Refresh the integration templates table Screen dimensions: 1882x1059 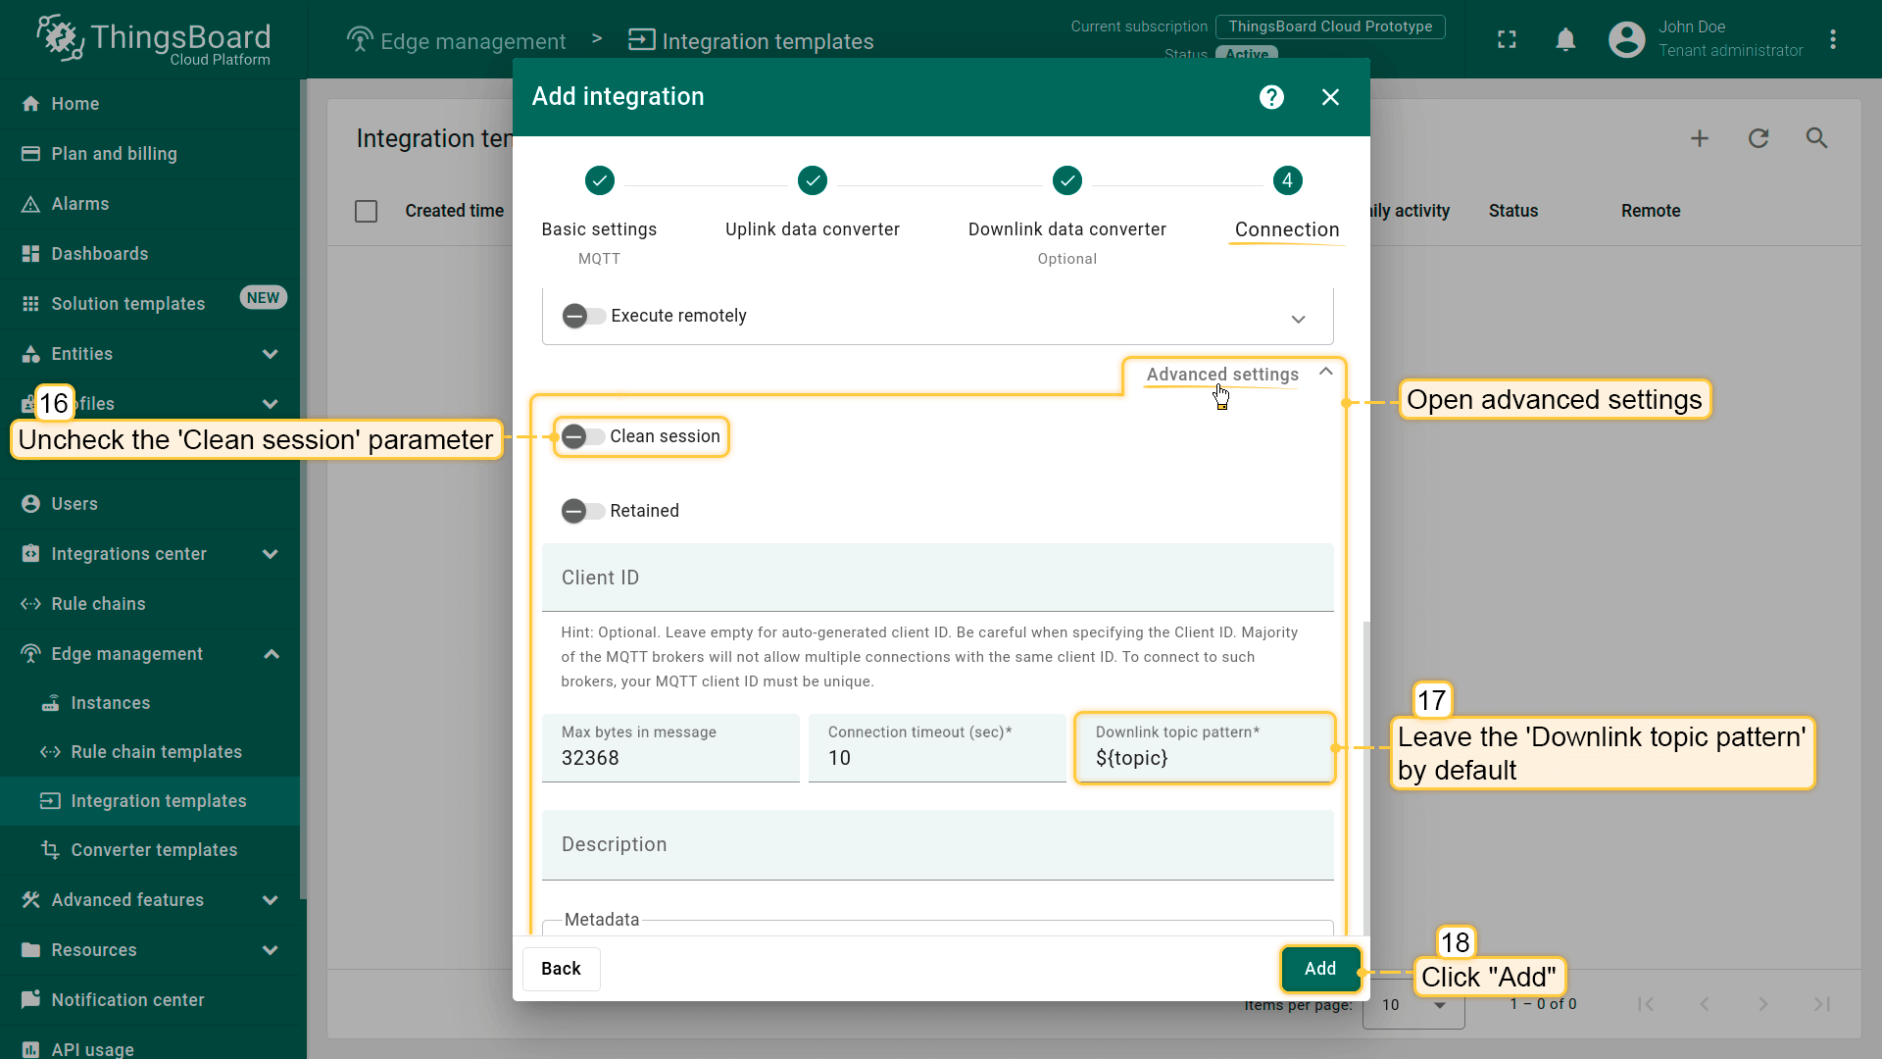point(1758,138)
